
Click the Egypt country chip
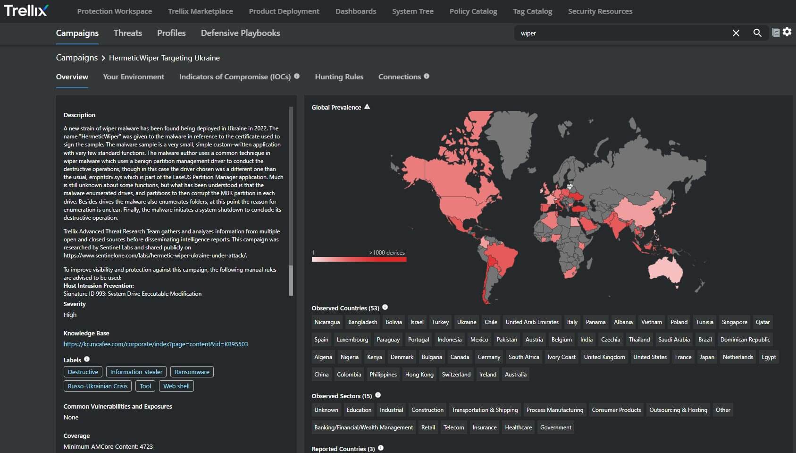(x=769, y=357)
